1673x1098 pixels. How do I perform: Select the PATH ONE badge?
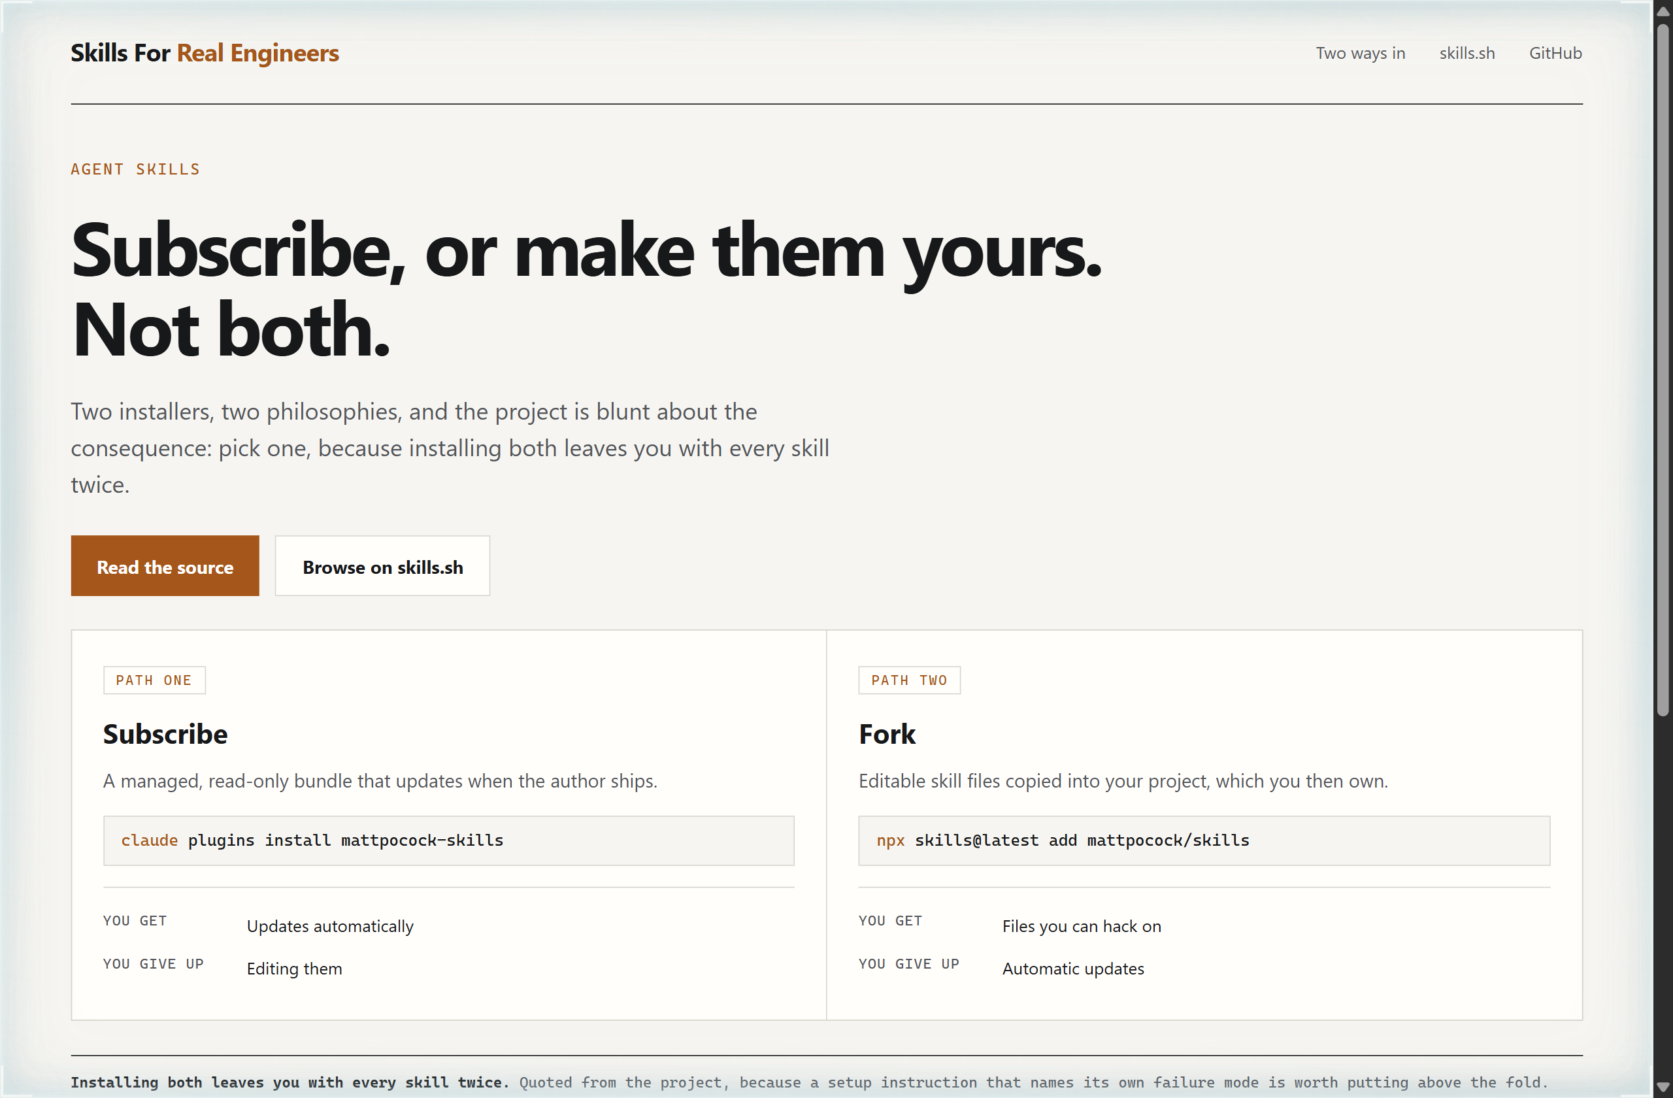point(154,680)
